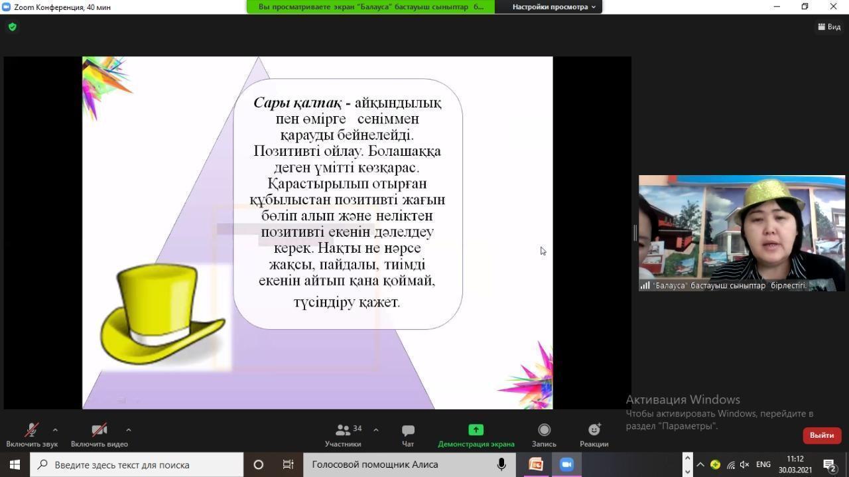This screenshot has height=477, width=849.
Task: Toggle the ENG keyboard language indicator
Action: click(x=763, y=464)
